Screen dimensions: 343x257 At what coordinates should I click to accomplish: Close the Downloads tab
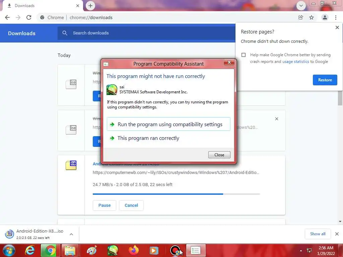tap(78, 6)
